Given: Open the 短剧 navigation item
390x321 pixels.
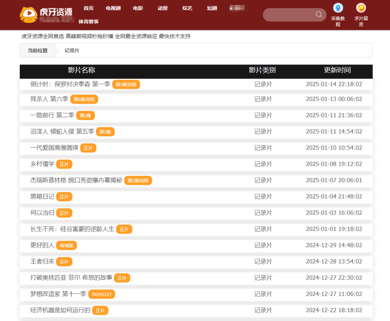Looking at the screenshot, I should (212, 8).
